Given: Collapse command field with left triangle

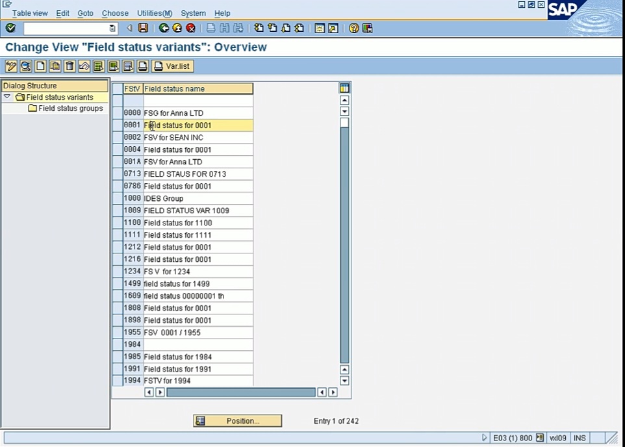Looking at the screenshot, I should click(129, 28).
